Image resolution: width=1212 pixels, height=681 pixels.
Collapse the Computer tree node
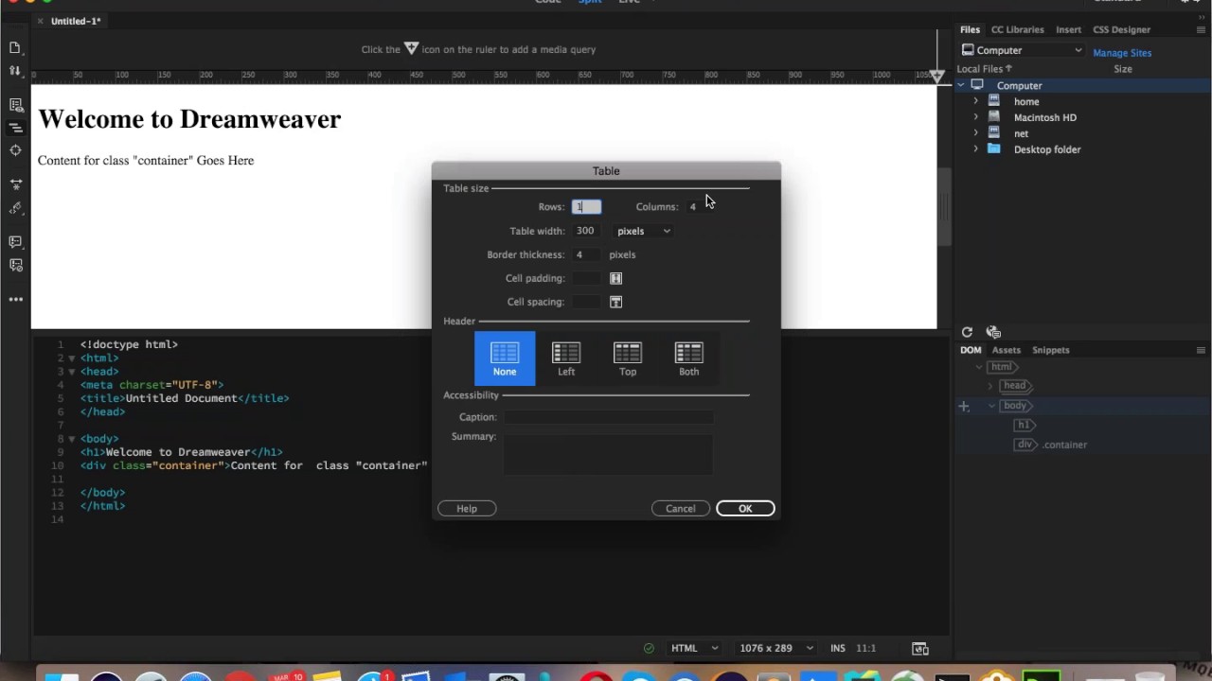click(x=961, y=85)
